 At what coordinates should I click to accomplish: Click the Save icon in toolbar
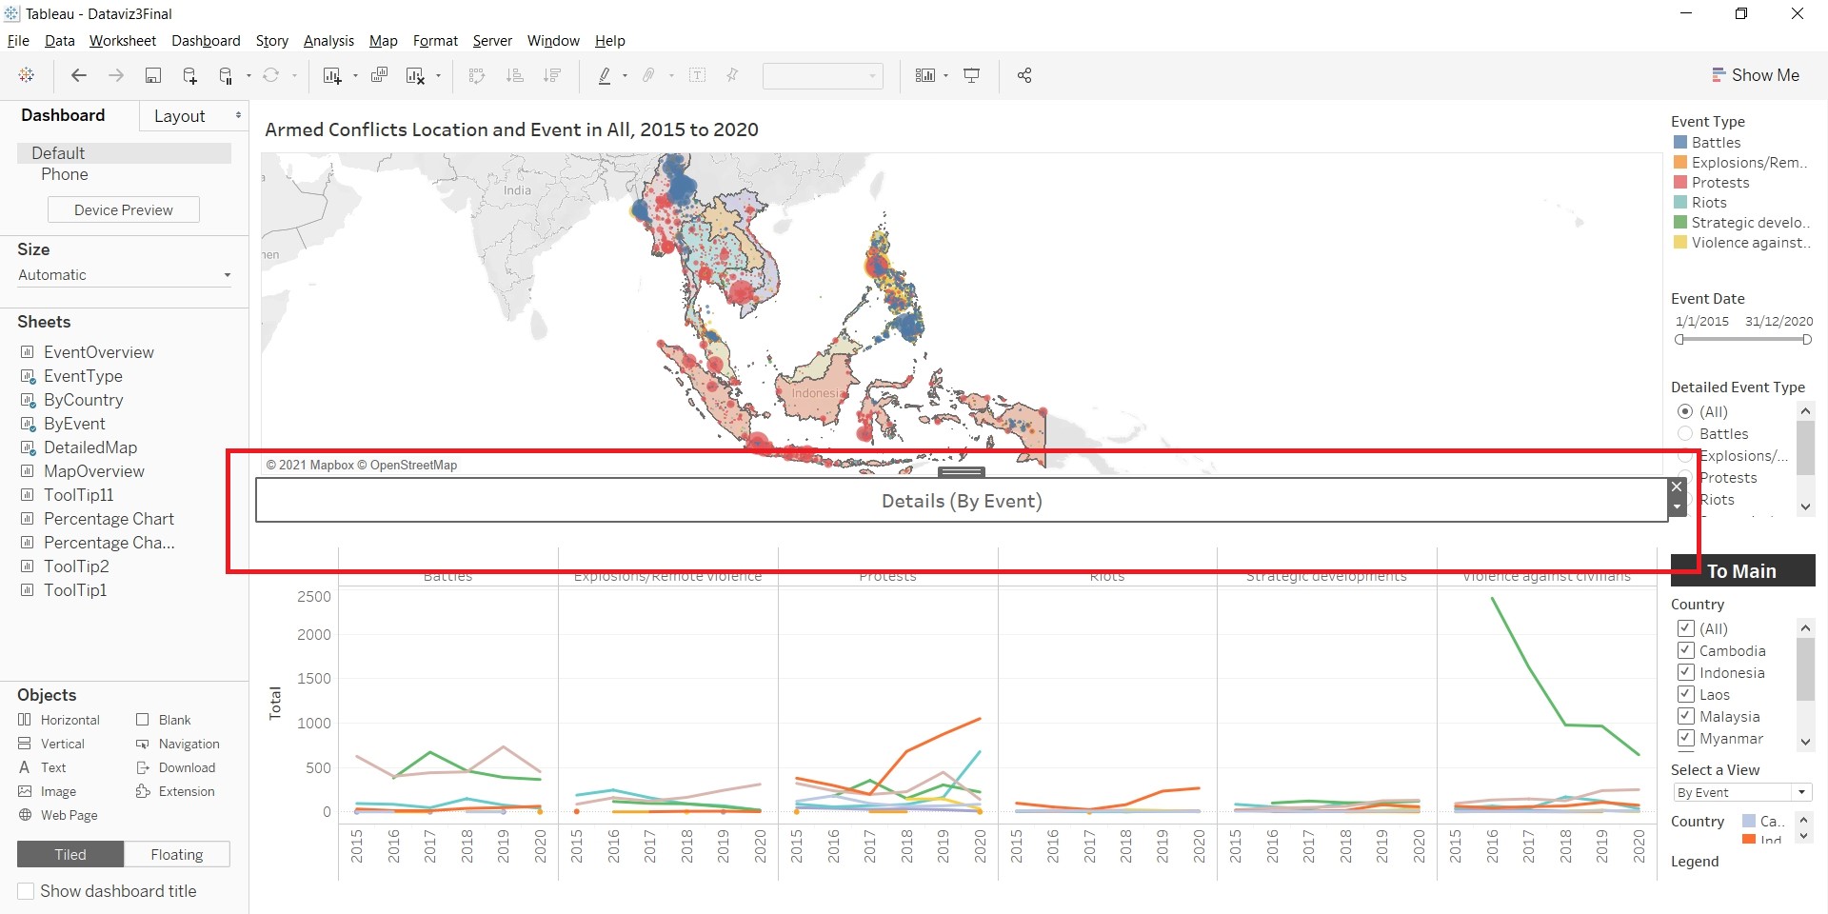[x=152, y=75]
